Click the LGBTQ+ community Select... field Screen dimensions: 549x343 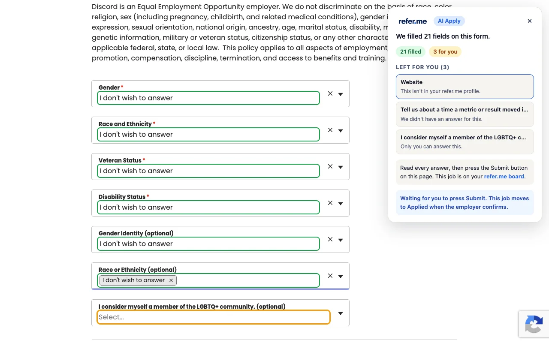click(214, 317)
